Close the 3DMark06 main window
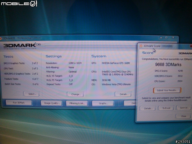This screenshot has width=192, height=144. click(173, 37)
